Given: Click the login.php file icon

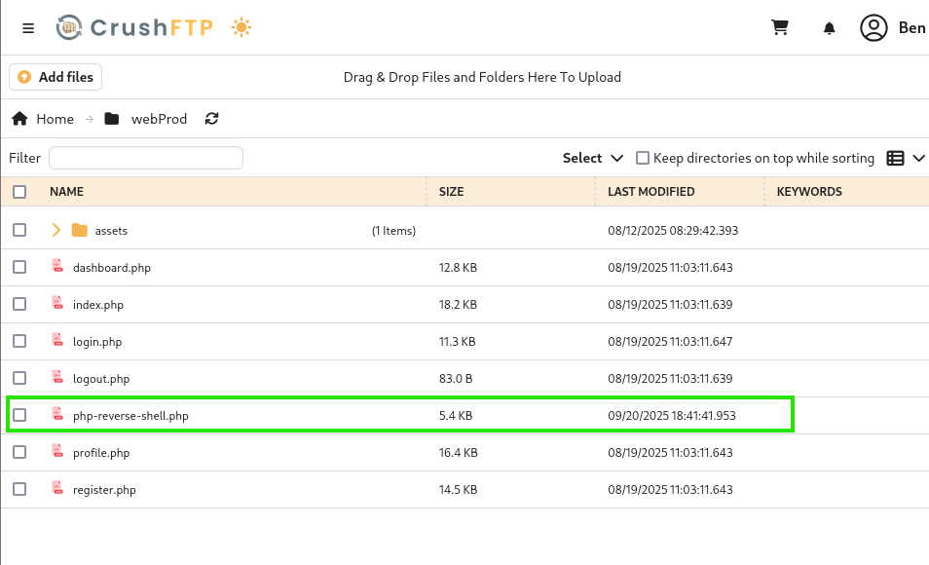Looking at the screenshot, I should click(57, 340).
